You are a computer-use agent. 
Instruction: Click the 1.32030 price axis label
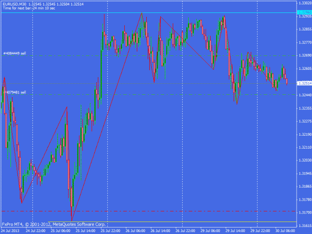[305, 160]
